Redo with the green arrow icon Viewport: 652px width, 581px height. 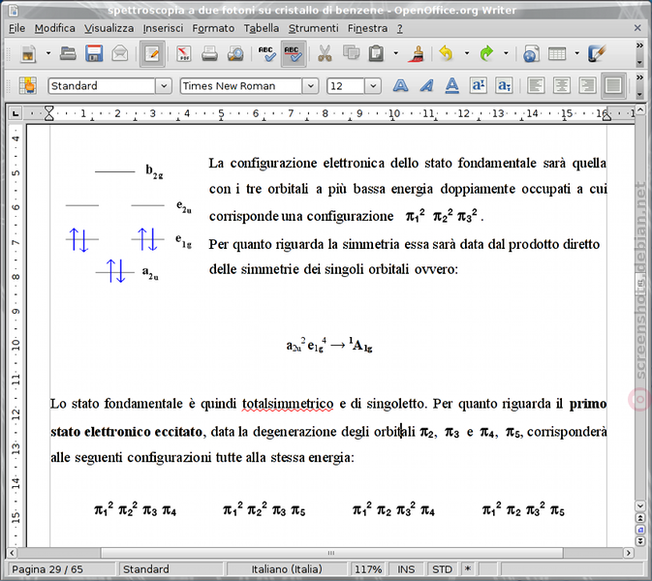(x=486, y=53)
